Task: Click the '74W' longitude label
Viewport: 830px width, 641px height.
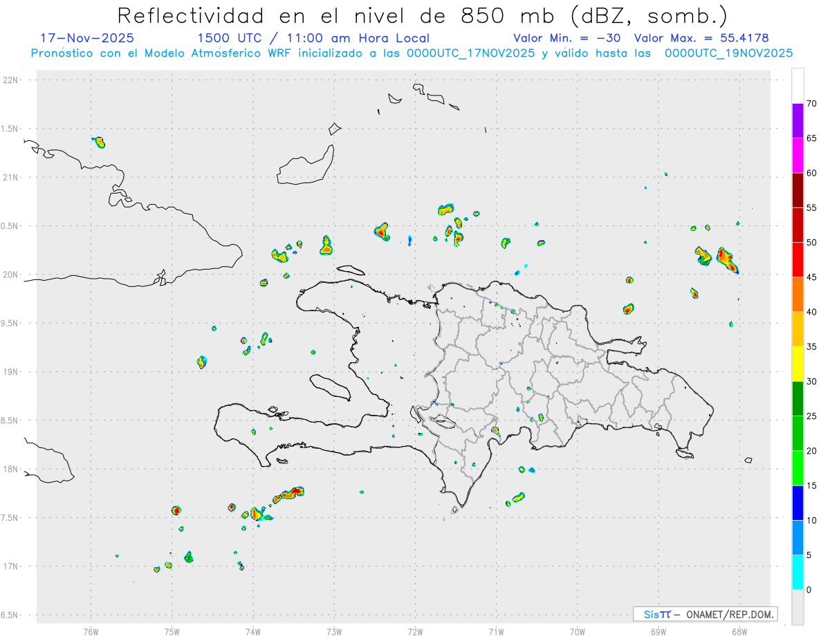Action: tap(252, 631)
